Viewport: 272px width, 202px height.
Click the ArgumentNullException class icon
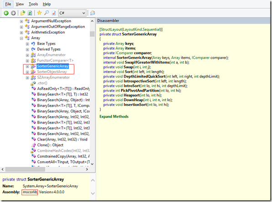coord(27,21)
